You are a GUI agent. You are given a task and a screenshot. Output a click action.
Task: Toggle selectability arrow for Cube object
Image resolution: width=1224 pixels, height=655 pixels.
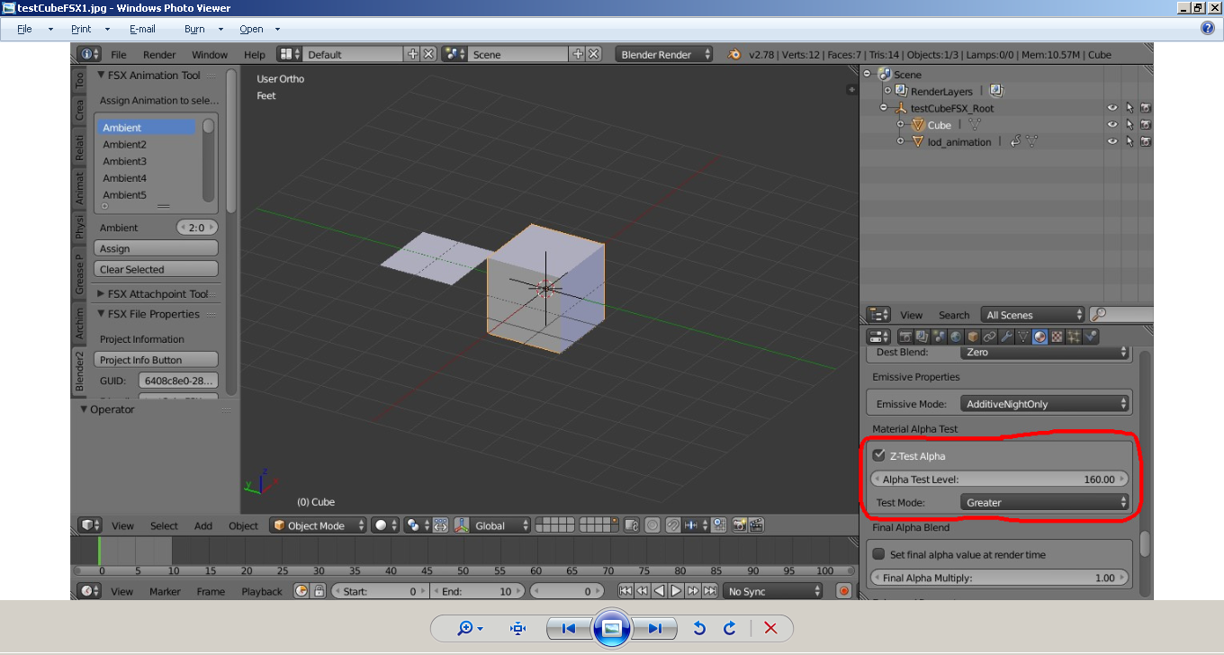click(1129, 125)
